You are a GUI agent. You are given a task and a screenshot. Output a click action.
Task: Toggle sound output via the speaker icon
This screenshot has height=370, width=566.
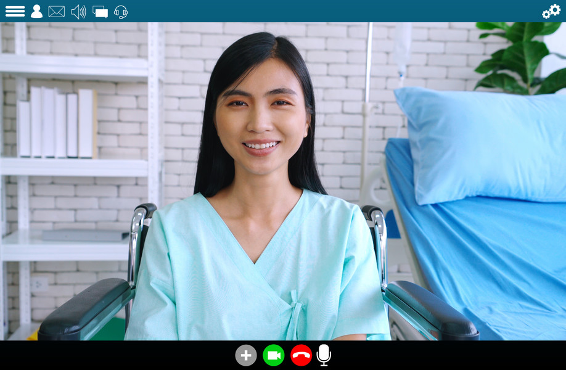pyautogui.click(x=79, y=12)
